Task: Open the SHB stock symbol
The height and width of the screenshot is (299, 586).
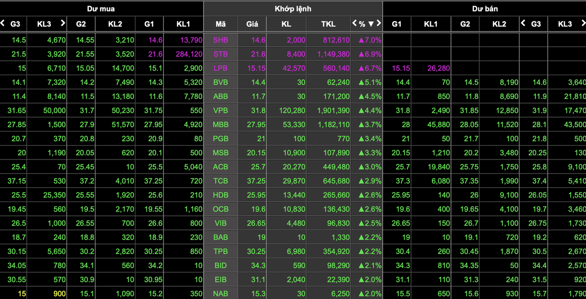Action: 221,40
